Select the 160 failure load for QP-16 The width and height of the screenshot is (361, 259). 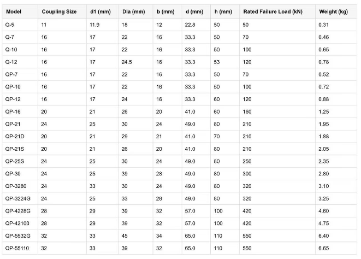247,112
